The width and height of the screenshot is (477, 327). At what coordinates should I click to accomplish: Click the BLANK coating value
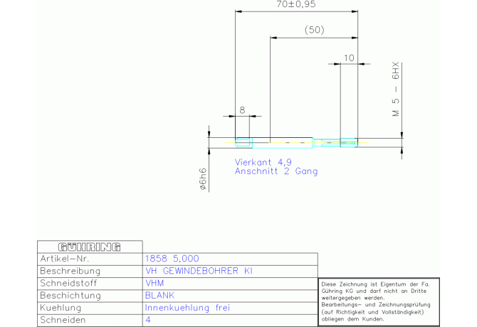[x=159, y=296]
